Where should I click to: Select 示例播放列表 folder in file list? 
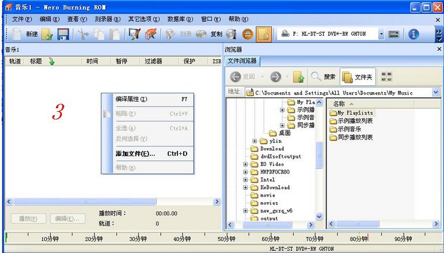tap(351, 121)
